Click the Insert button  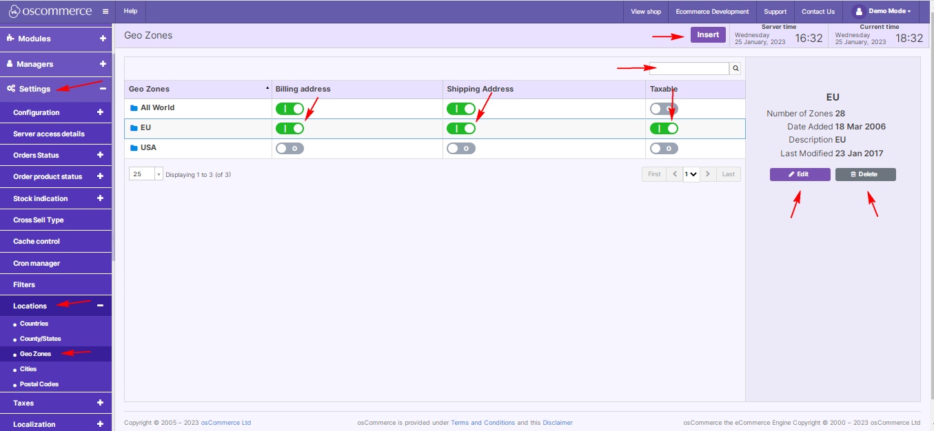708,34
